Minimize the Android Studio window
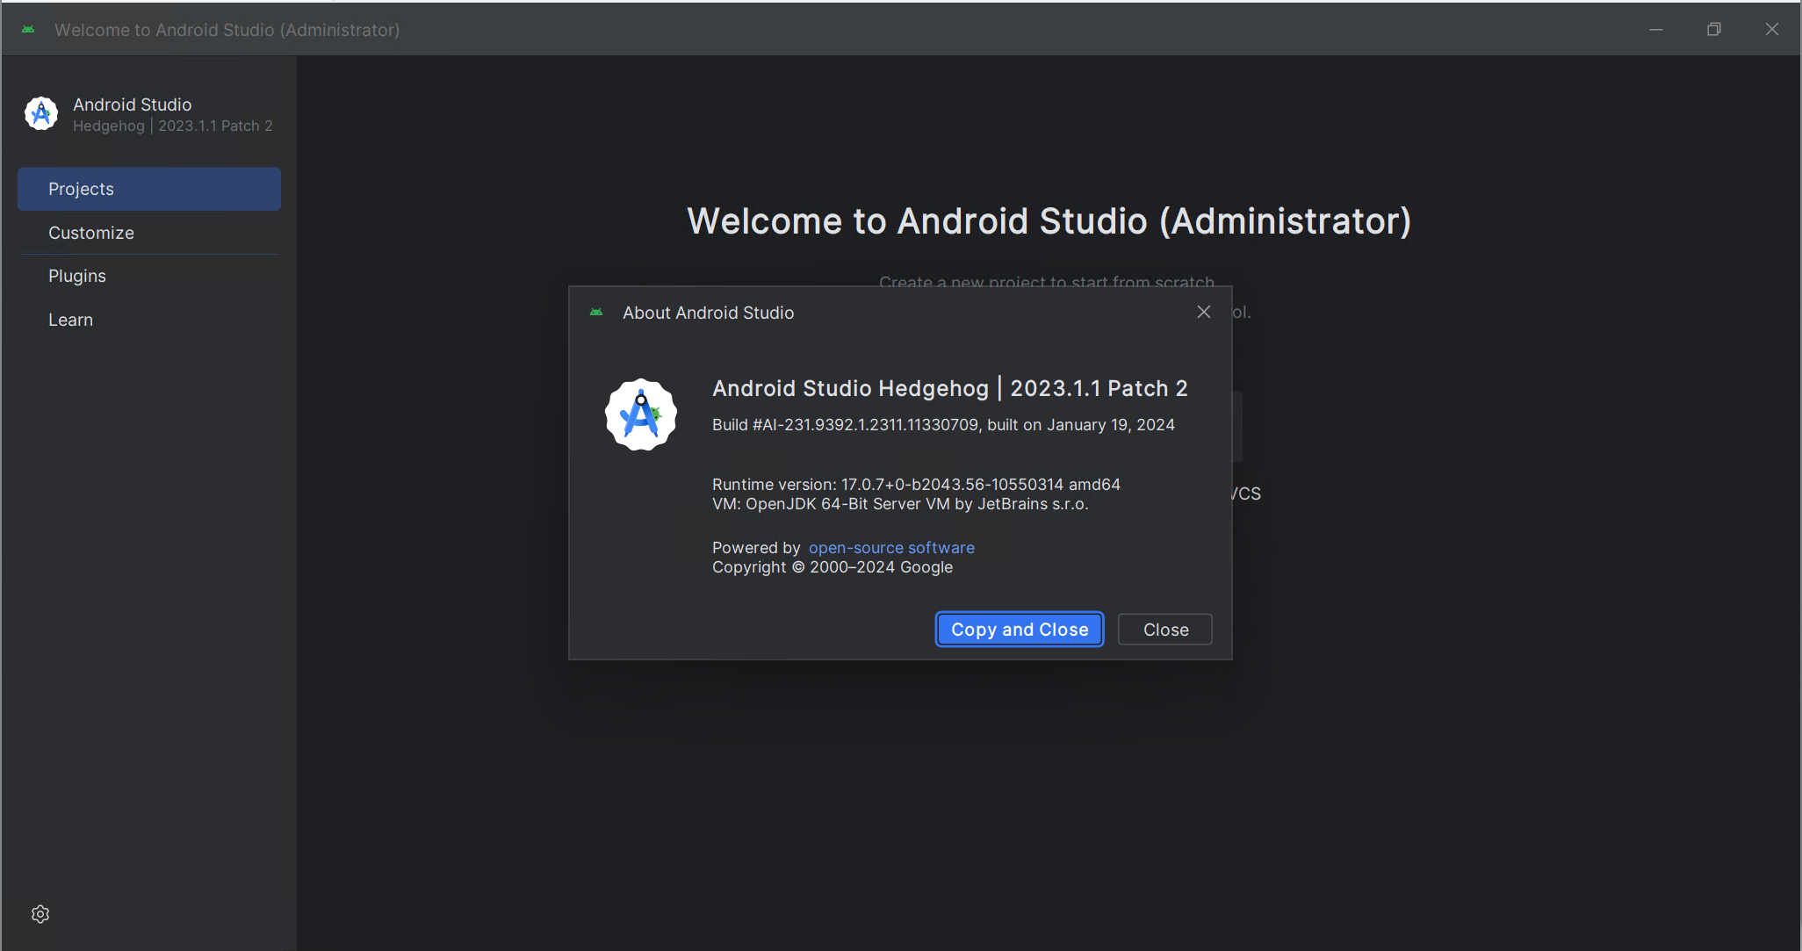Screen dimensions: 1802x951 1656,30
